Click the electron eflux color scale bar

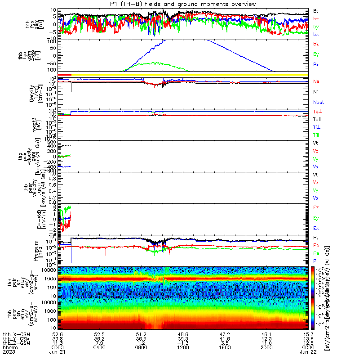tap(313, 314)
